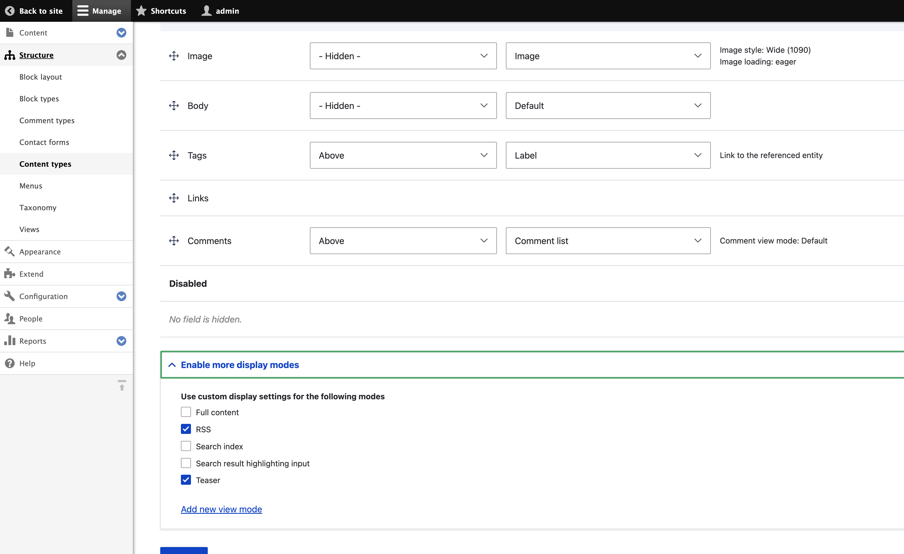Disable the Teaser display mode

[x=186, y=480]
